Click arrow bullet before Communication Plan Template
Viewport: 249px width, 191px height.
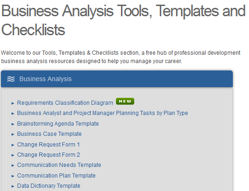click(13, 176)
